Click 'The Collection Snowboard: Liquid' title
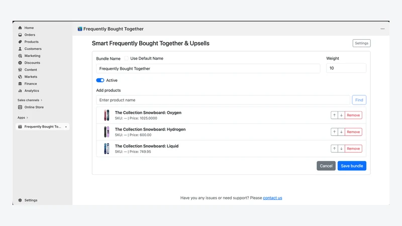402x226 pixels. 146,146
